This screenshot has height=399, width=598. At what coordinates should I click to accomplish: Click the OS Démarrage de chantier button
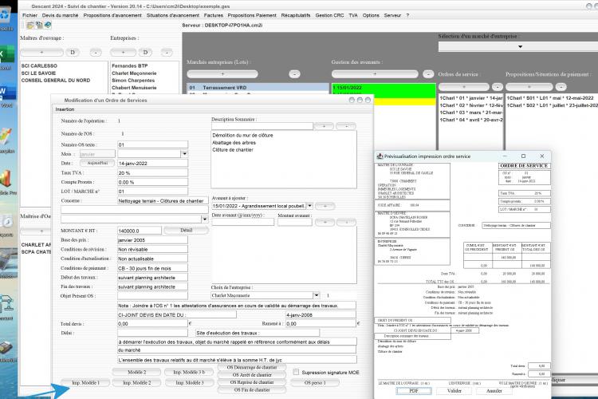coord(252,367)
